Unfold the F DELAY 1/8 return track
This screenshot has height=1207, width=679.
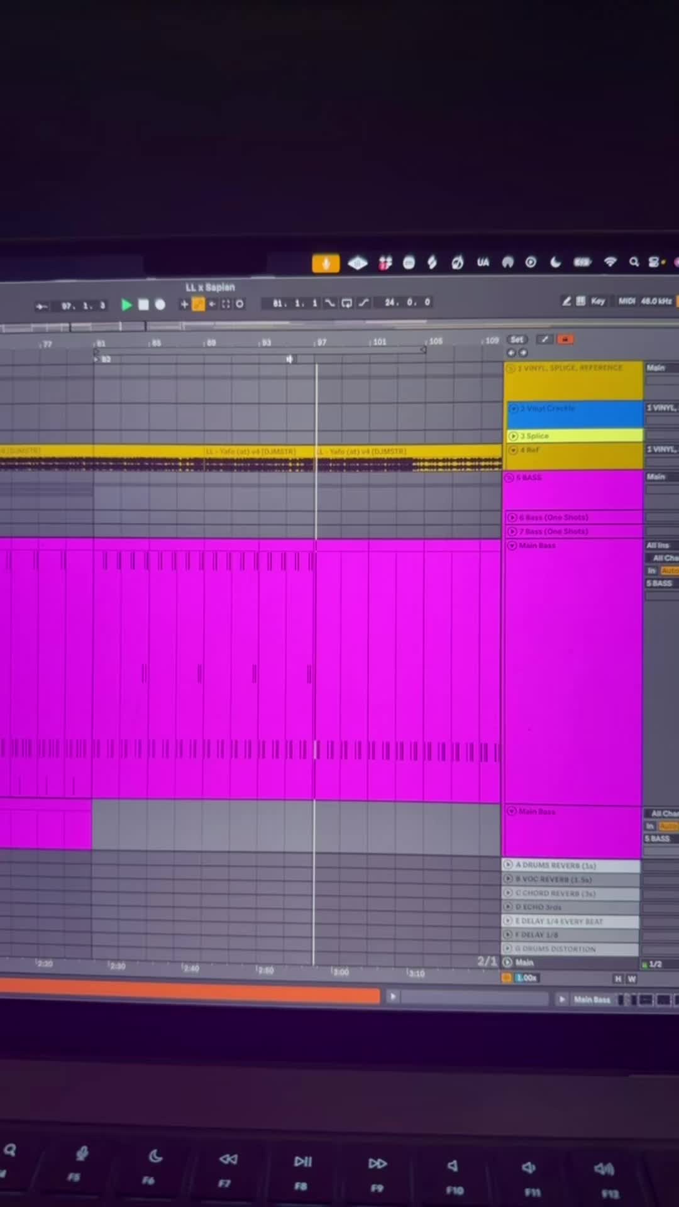(508, 935)
